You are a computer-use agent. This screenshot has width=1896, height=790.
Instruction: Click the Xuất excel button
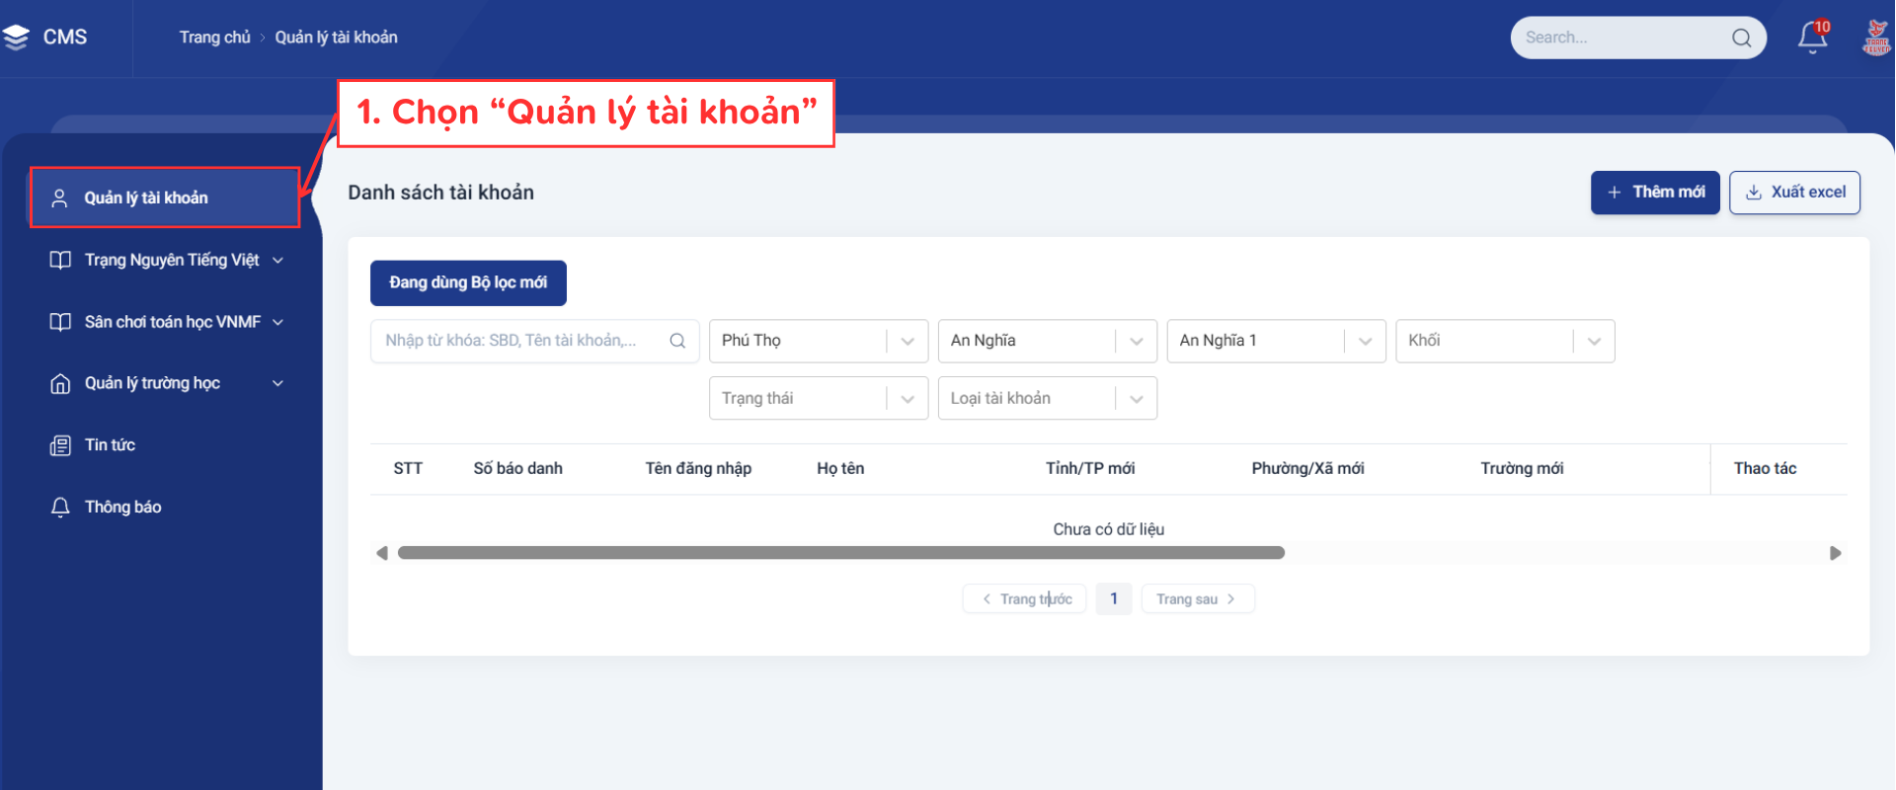tap(1794, 193)
